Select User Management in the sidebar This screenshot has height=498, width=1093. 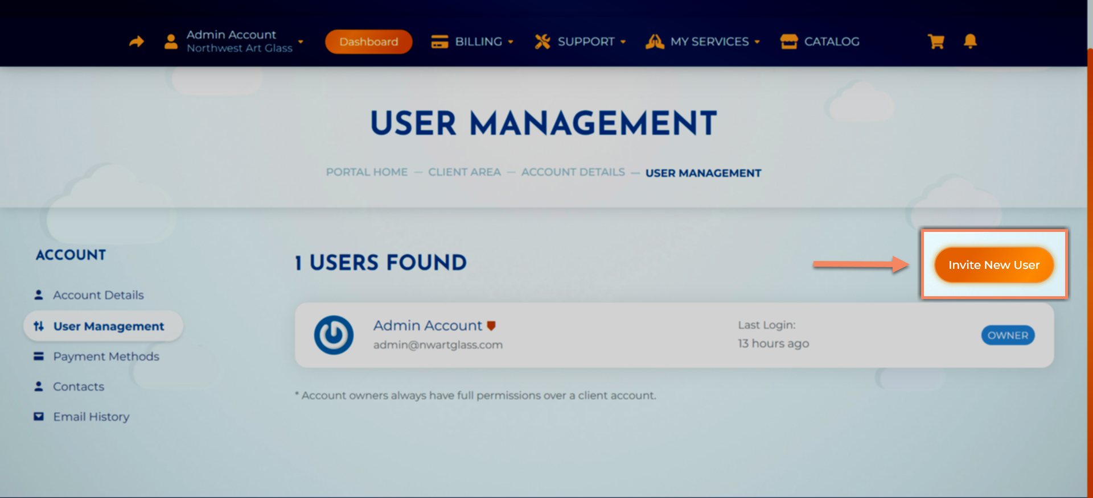(x=108, y=326)
